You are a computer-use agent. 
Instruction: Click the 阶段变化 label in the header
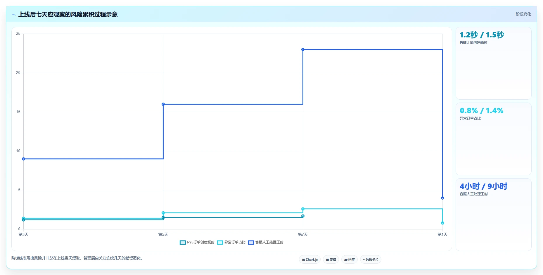click(523, 14)
